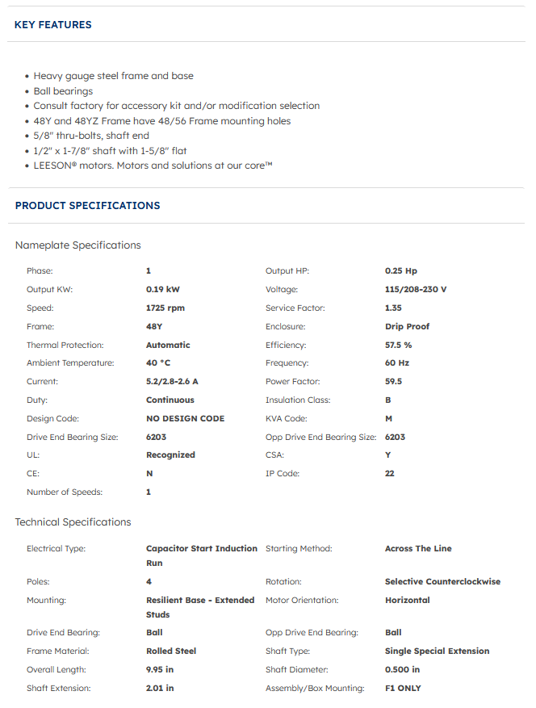This screenshot has width=536, height=708.
Task: Click the 1725 rpm speed value
Action: 165,308
